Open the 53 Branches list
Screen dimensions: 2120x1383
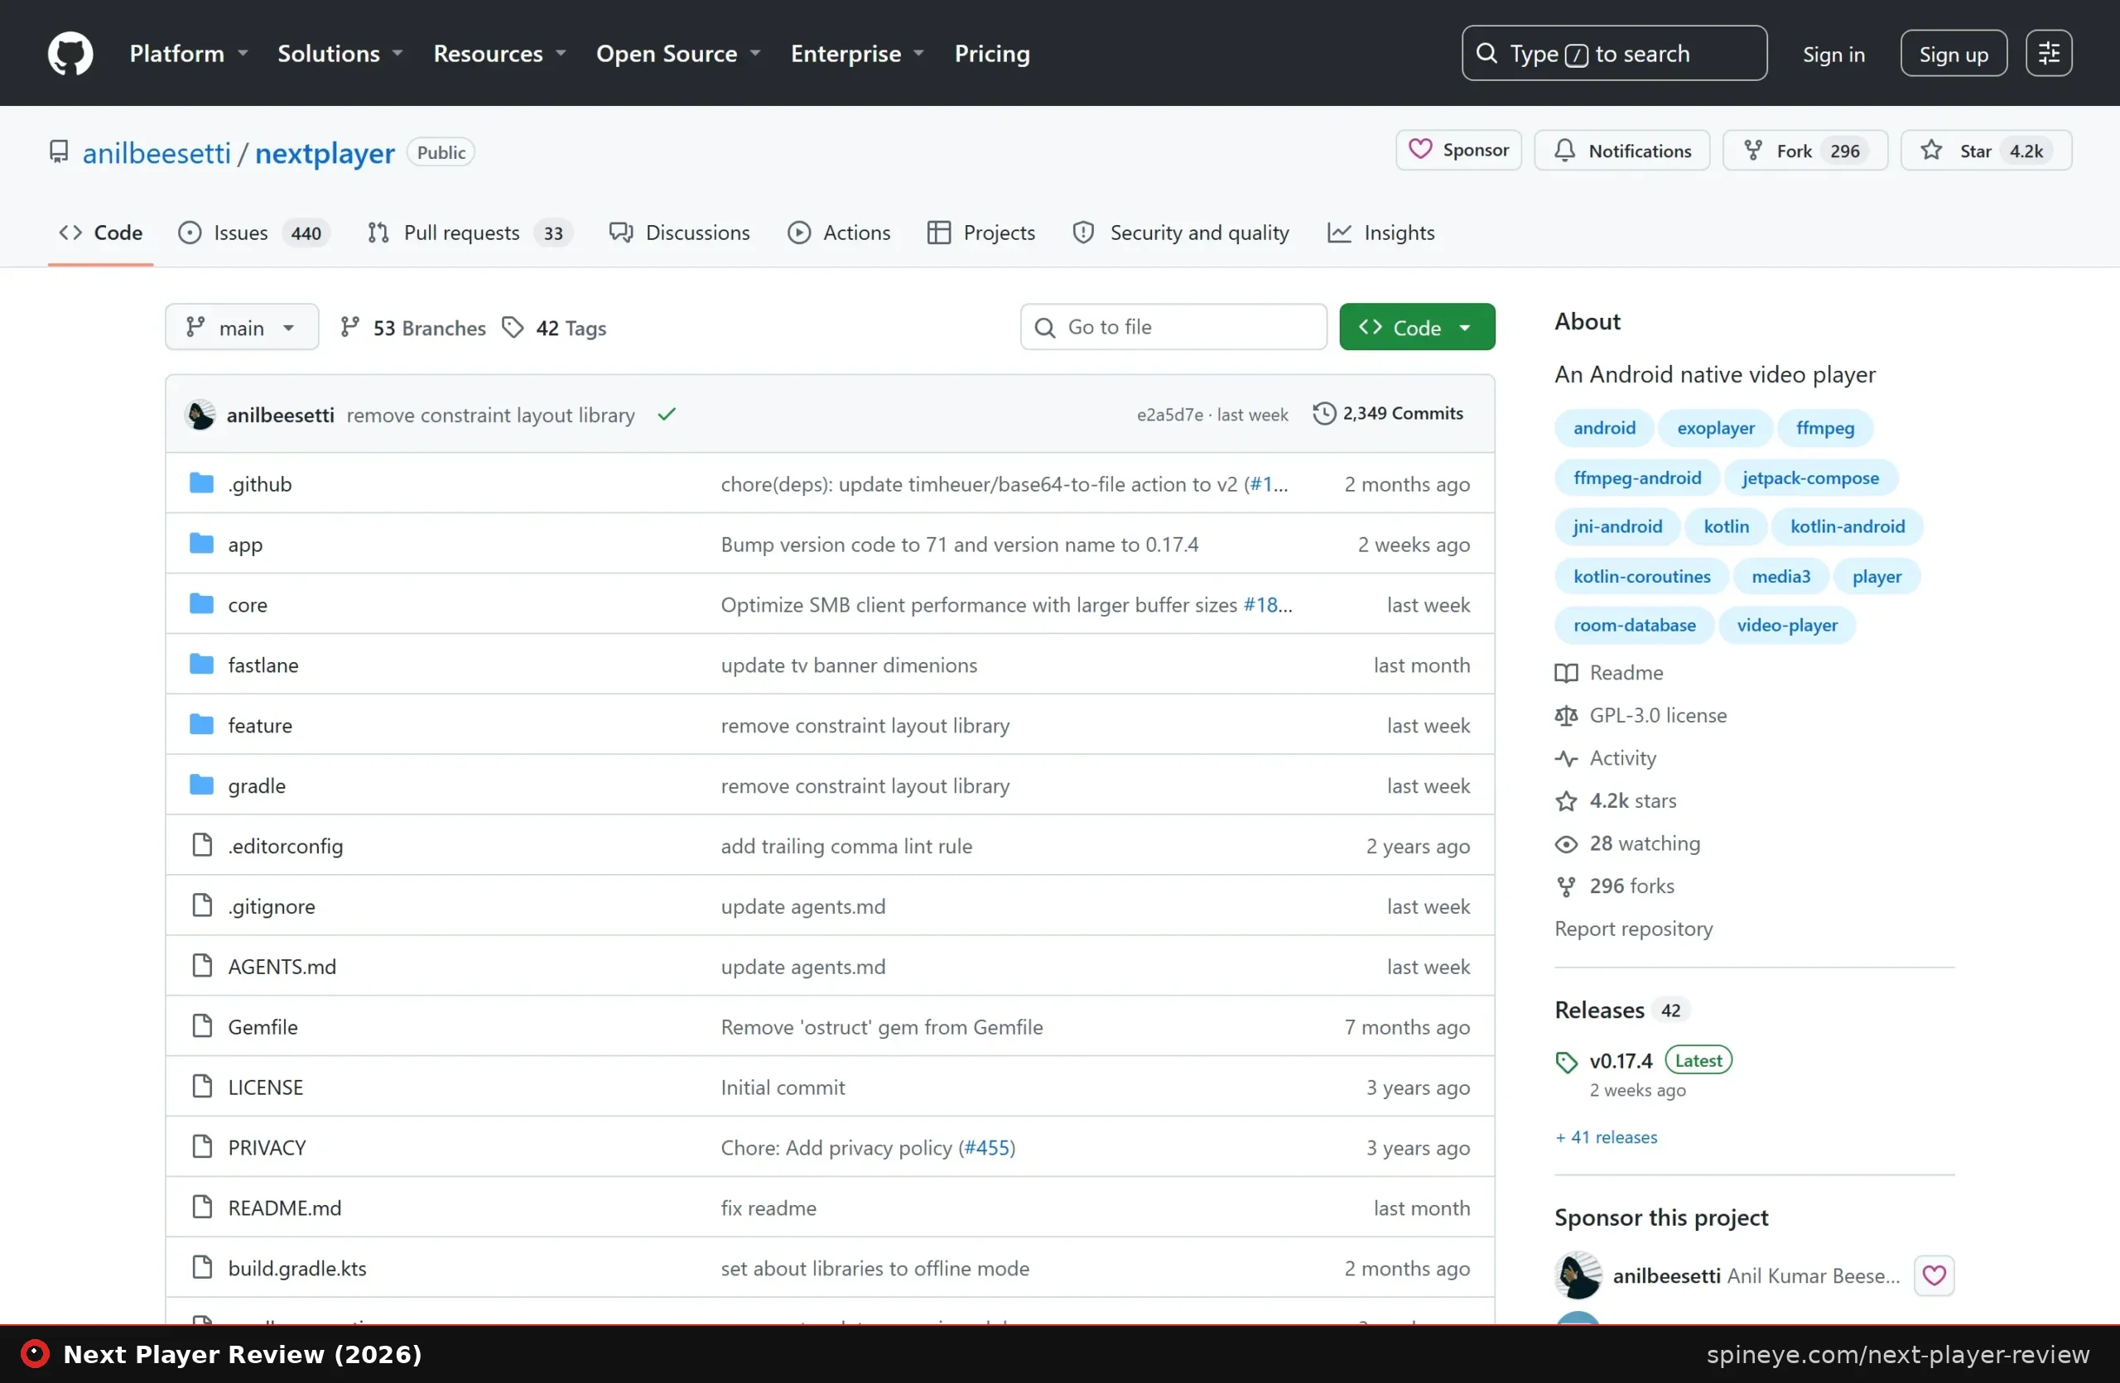(x=412, y=328)
